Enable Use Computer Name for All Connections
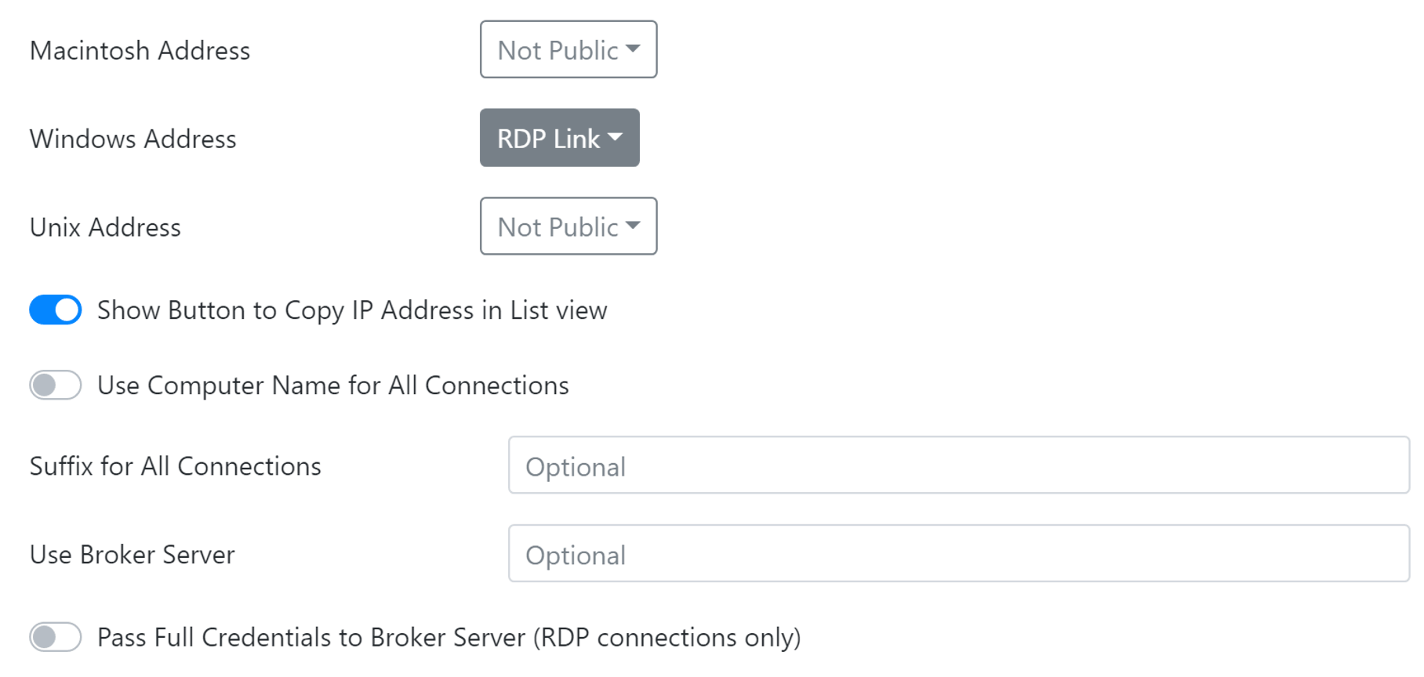Screen dimensions: 1424x677 (x=54, y=385)
